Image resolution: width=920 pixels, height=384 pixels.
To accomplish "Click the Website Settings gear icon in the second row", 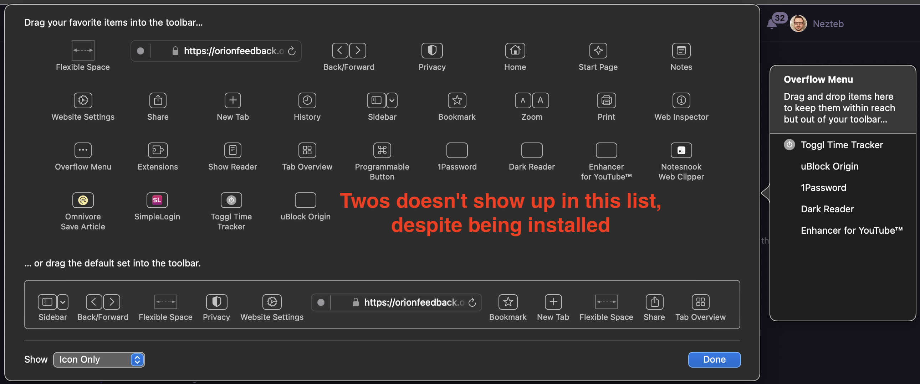I will [83, 100].
